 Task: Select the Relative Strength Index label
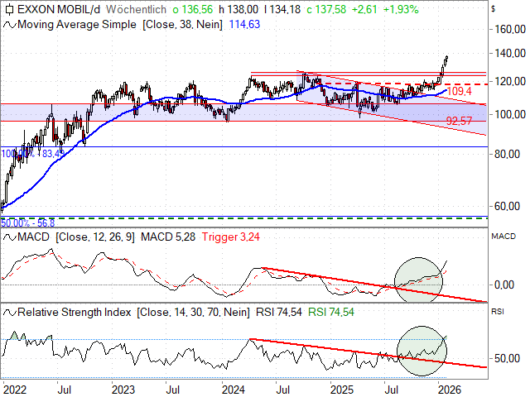(75, 313)
